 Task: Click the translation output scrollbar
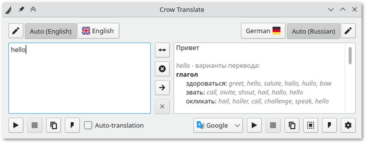click(350, 55)
